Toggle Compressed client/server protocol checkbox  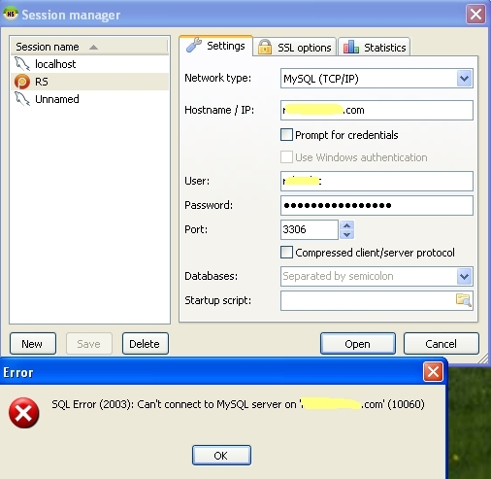[x=286, y=253]
